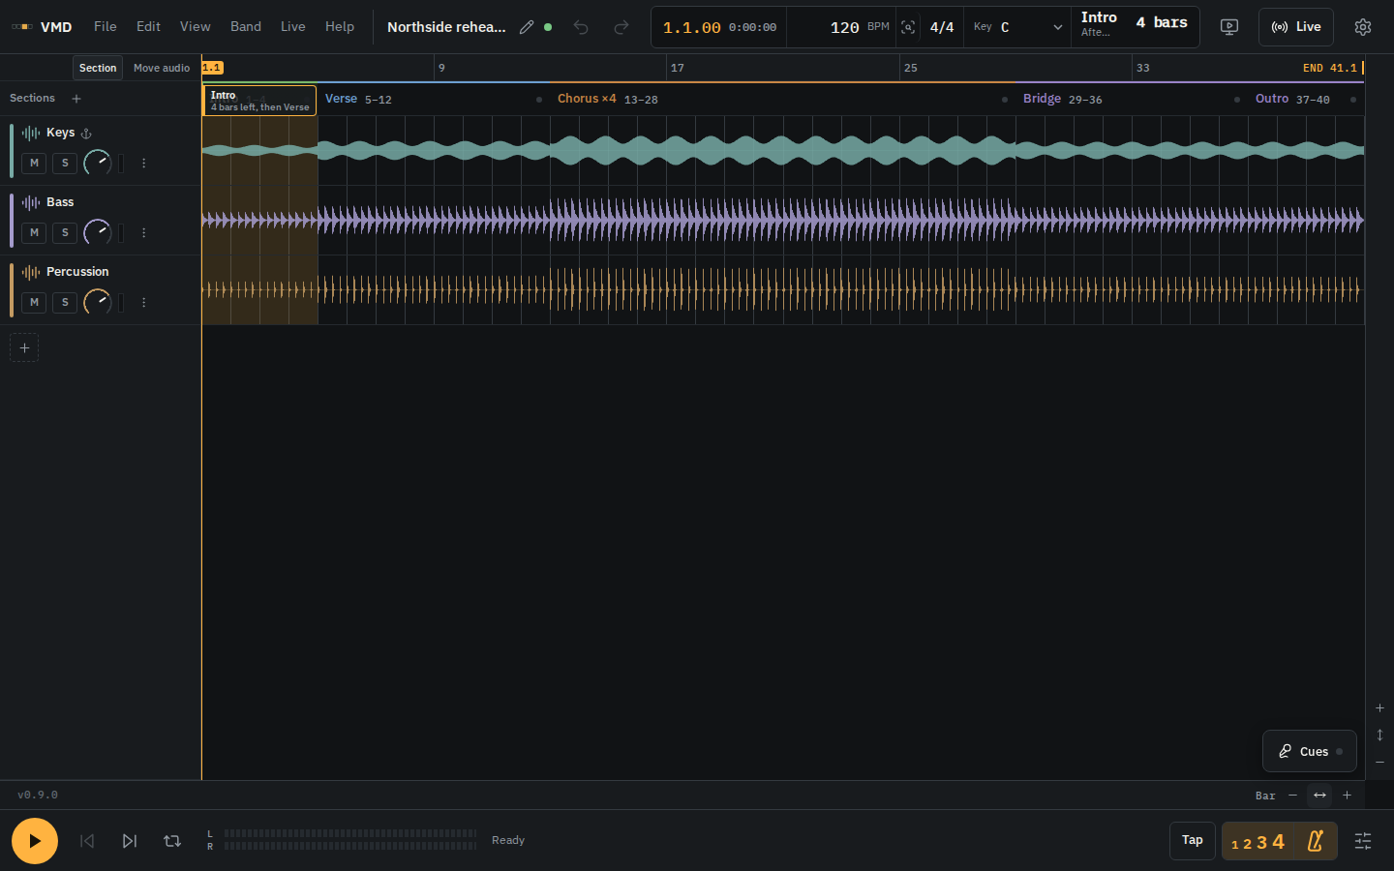Open Bass track more options menu

143,233
